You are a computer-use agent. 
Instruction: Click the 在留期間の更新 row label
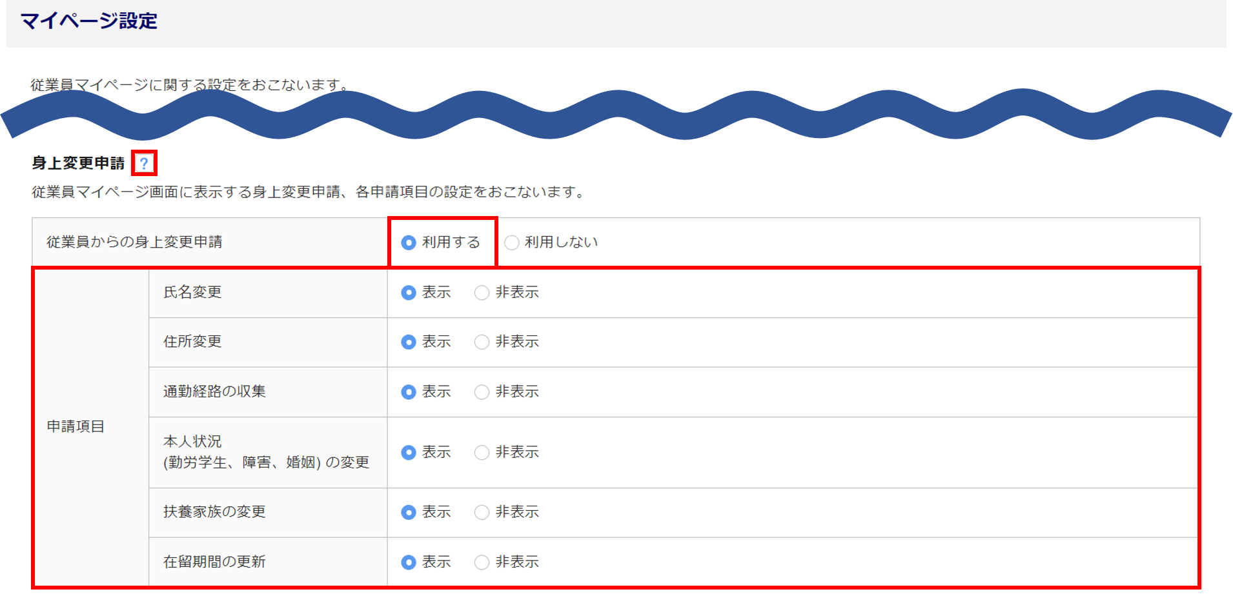[x=214, y=562]
